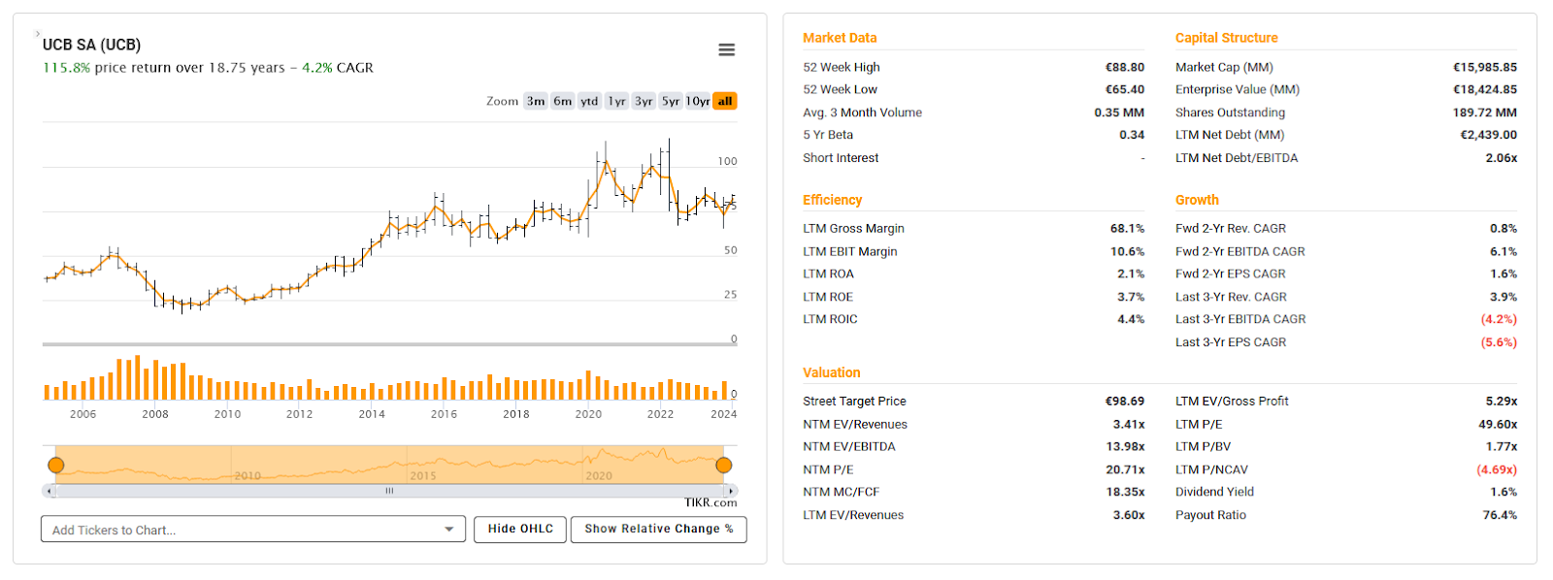Expand the Add Tickers dropdown arrow
Screen dimensions: 1553x580
pos(448,530)
